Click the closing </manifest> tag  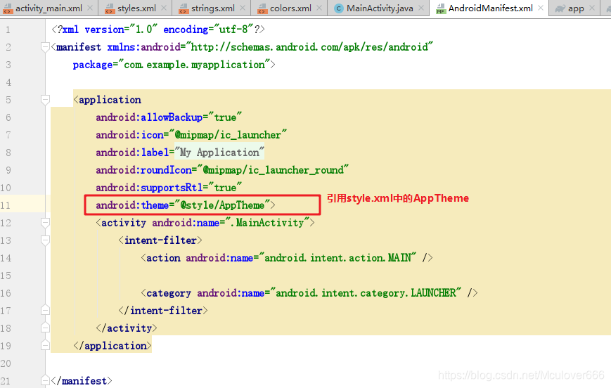click(x=82, y=380)
